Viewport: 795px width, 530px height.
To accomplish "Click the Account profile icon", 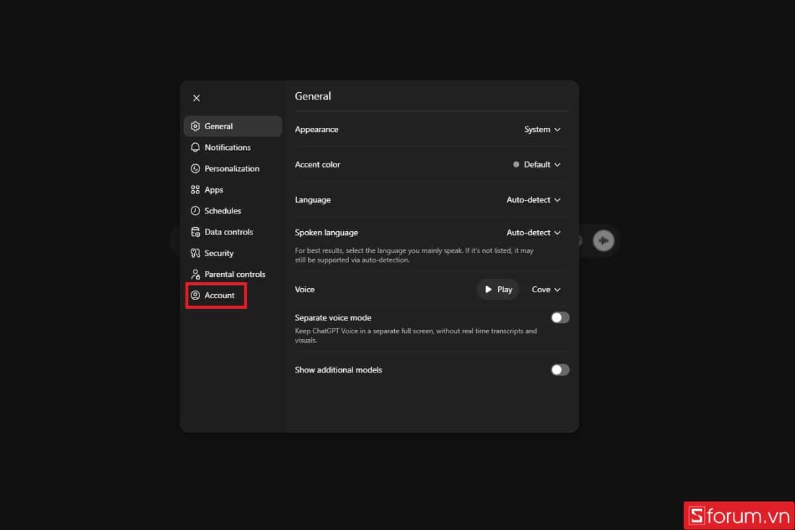I will (x=195, y=295).
